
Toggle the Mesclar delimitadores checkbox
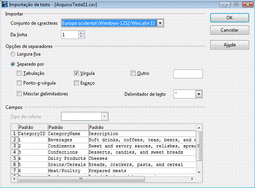pyautogui.click(x=19, y=94)
